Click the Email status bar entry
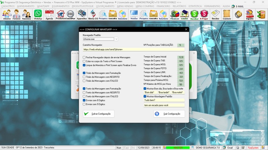 [228, 148]
